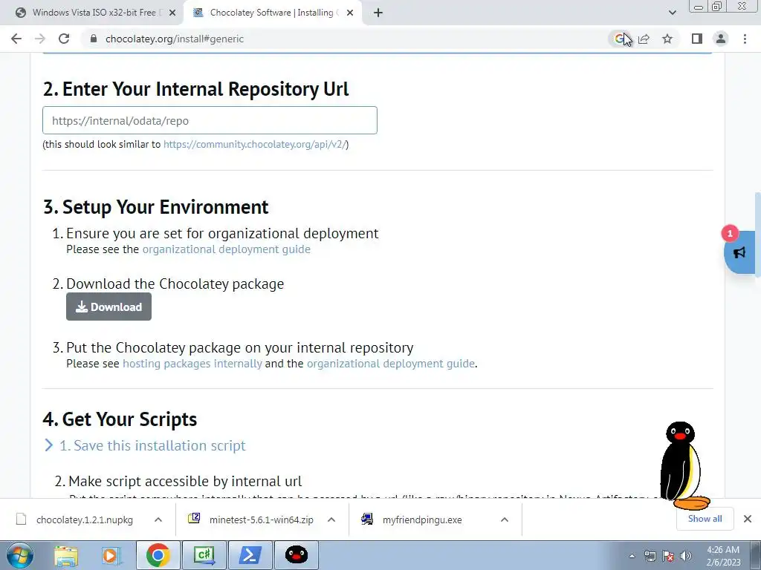Open a new browser tab
The image size is (761, 570).
[x=378, y=13]
